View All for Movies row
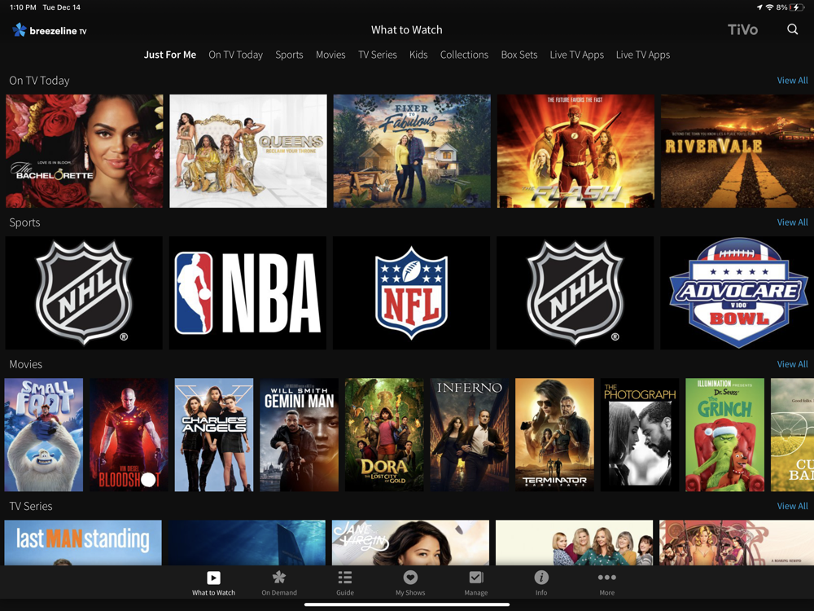 [x=792, y=364]
